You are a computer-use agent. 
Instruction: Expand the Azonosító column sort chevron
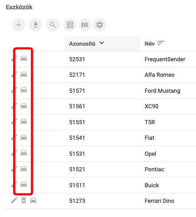[102, 43]
